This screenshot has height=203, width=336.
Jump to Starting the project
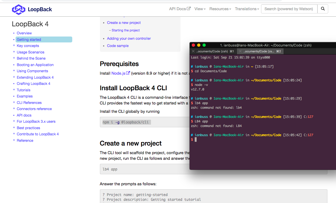pyautogui.click(x=126, y=30)
